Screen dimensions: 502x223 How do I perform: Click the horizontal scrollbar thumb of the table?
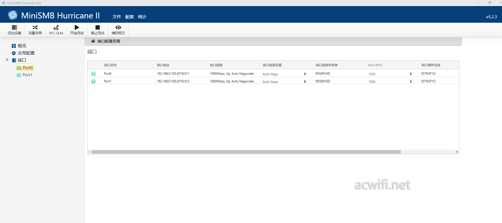246,152
